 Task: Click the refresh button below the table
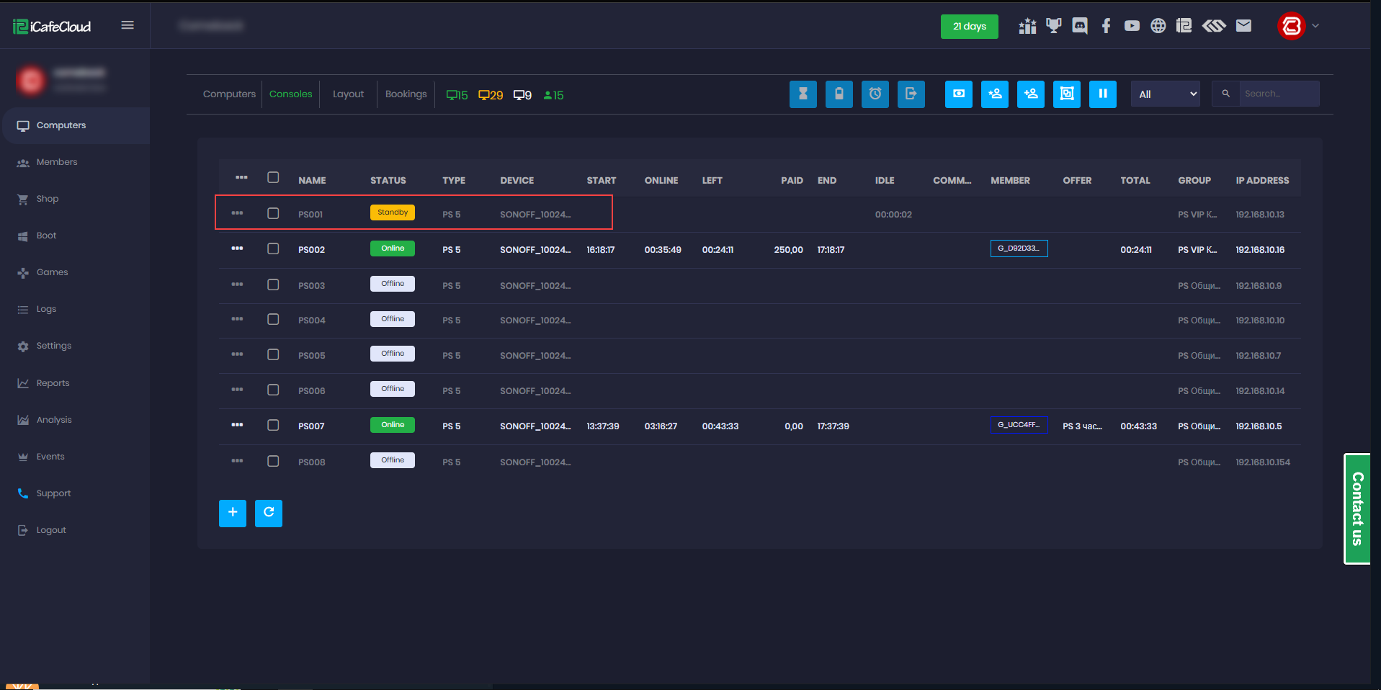268,513
